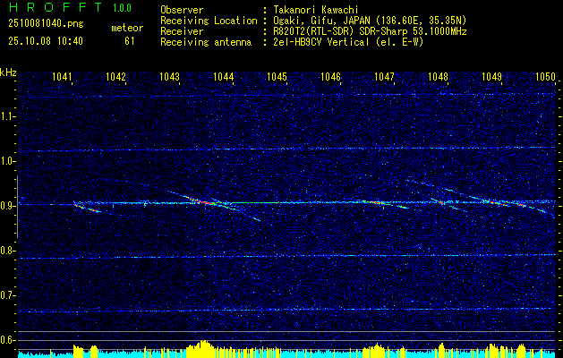Click the 1048 time axis marker
563x358 pixels.
pyautogui.click(x=438, y=76)
